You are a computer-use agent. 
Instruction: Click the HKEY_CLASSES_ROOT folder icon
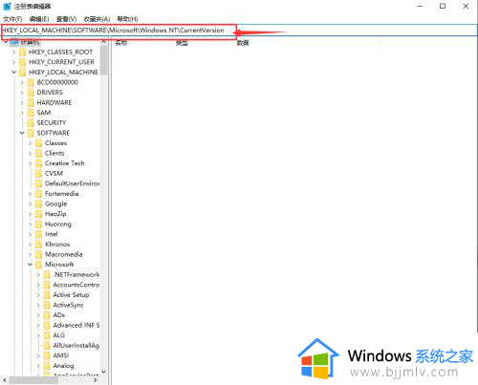coord(22,53)
